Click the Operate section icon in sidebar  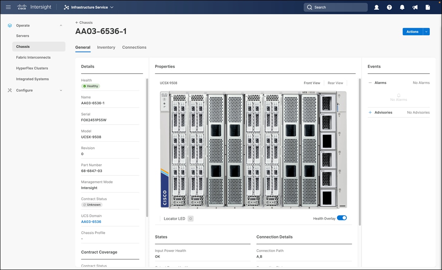[x=9, y=25]
